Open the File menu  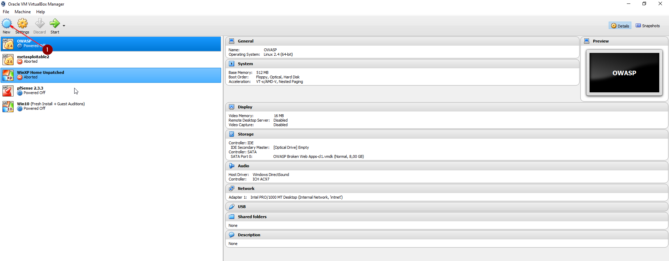6,12
